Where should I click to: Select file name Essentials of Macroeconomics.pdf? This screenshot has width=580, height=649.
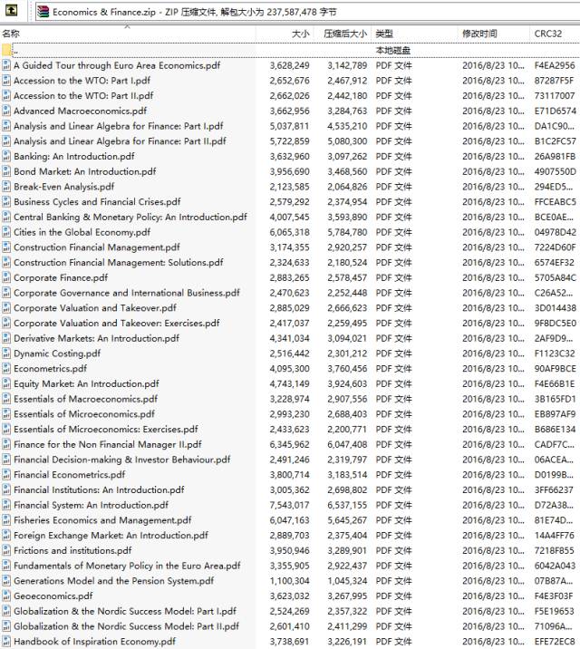[85, 399]
